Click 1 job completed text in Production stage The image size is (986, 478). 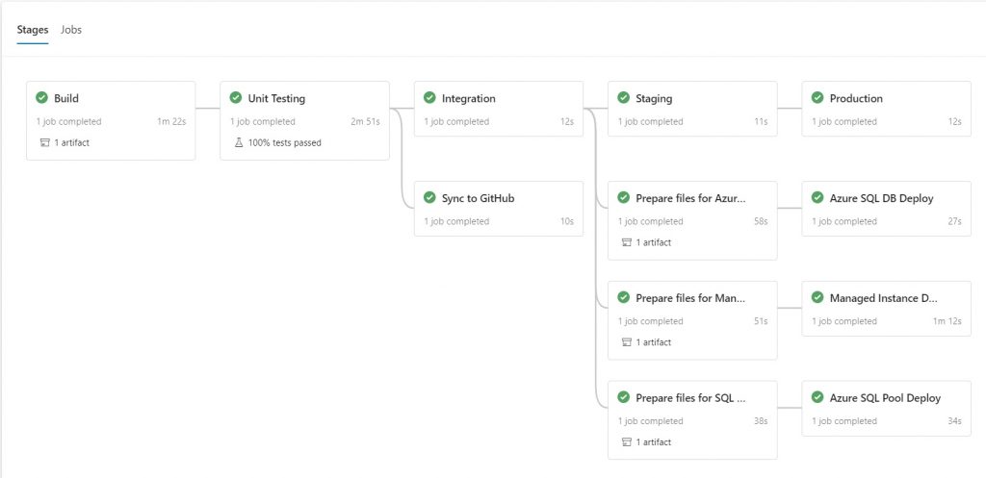[843, 122]
